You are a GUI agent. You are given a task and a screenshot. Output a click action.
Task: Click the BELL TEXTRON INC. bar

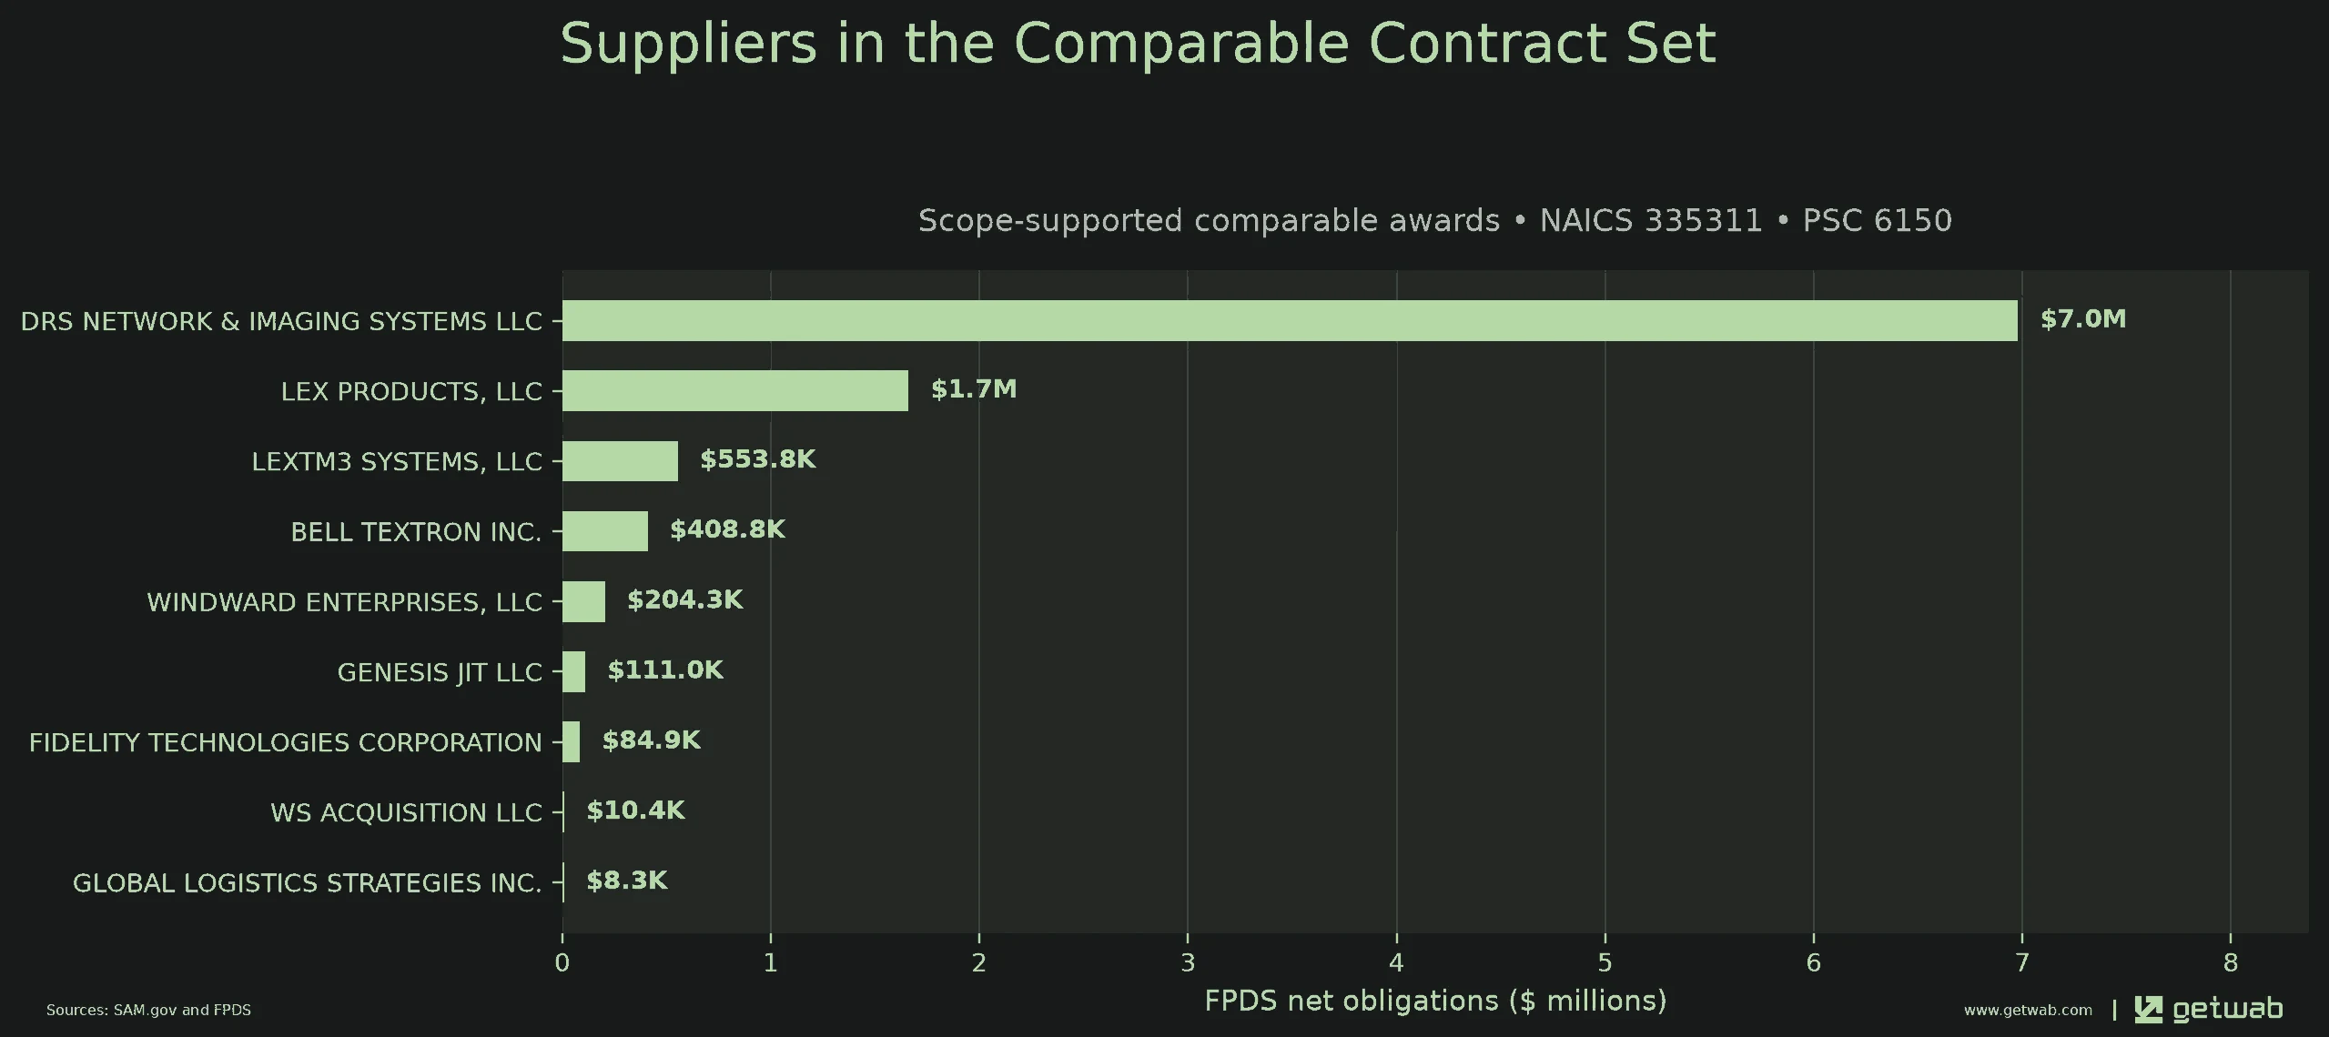[x=605, y=531]
